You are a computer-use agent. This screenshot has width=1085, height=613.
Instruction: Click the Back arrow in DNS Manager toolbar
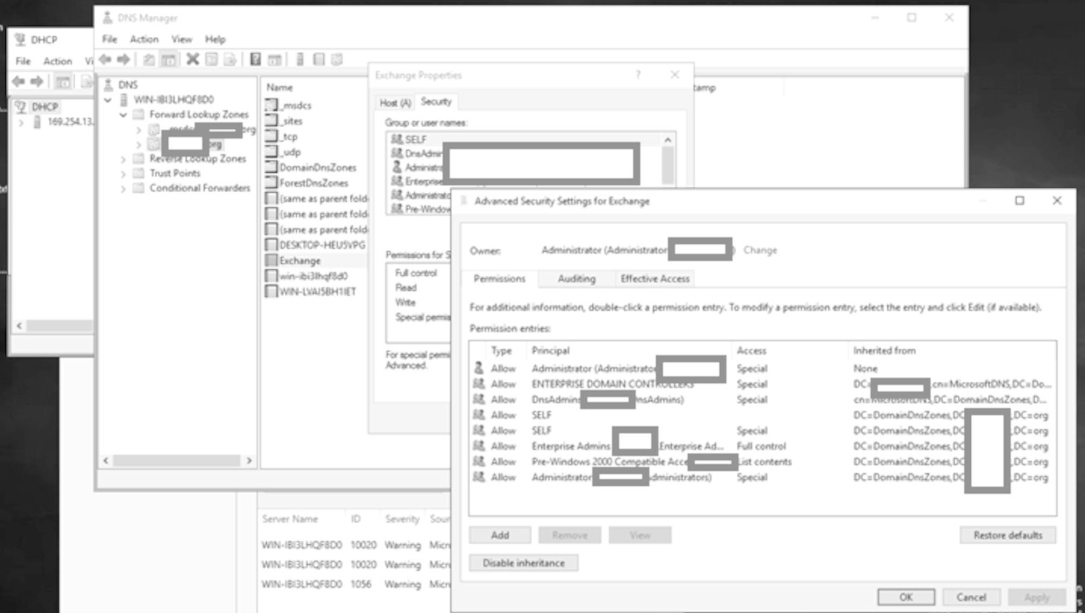106,60
